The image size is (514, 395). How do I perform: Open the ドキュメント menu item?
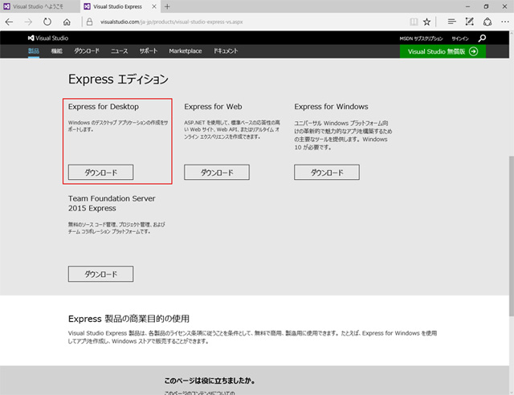[226, 51]
